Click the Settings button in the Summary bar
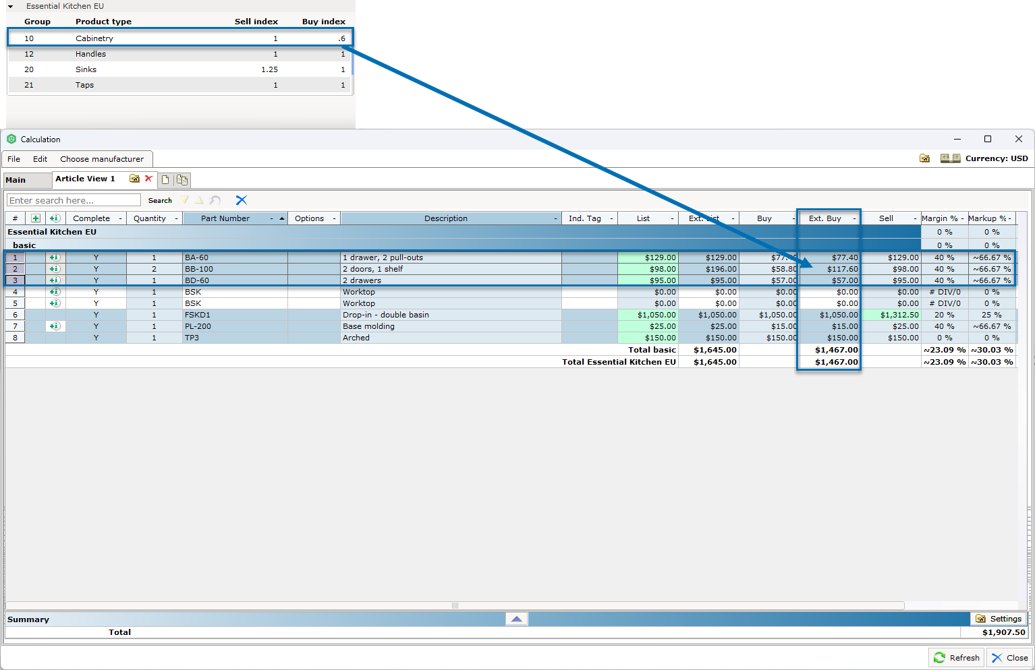1035x670 pixels. tap(999, 618)
